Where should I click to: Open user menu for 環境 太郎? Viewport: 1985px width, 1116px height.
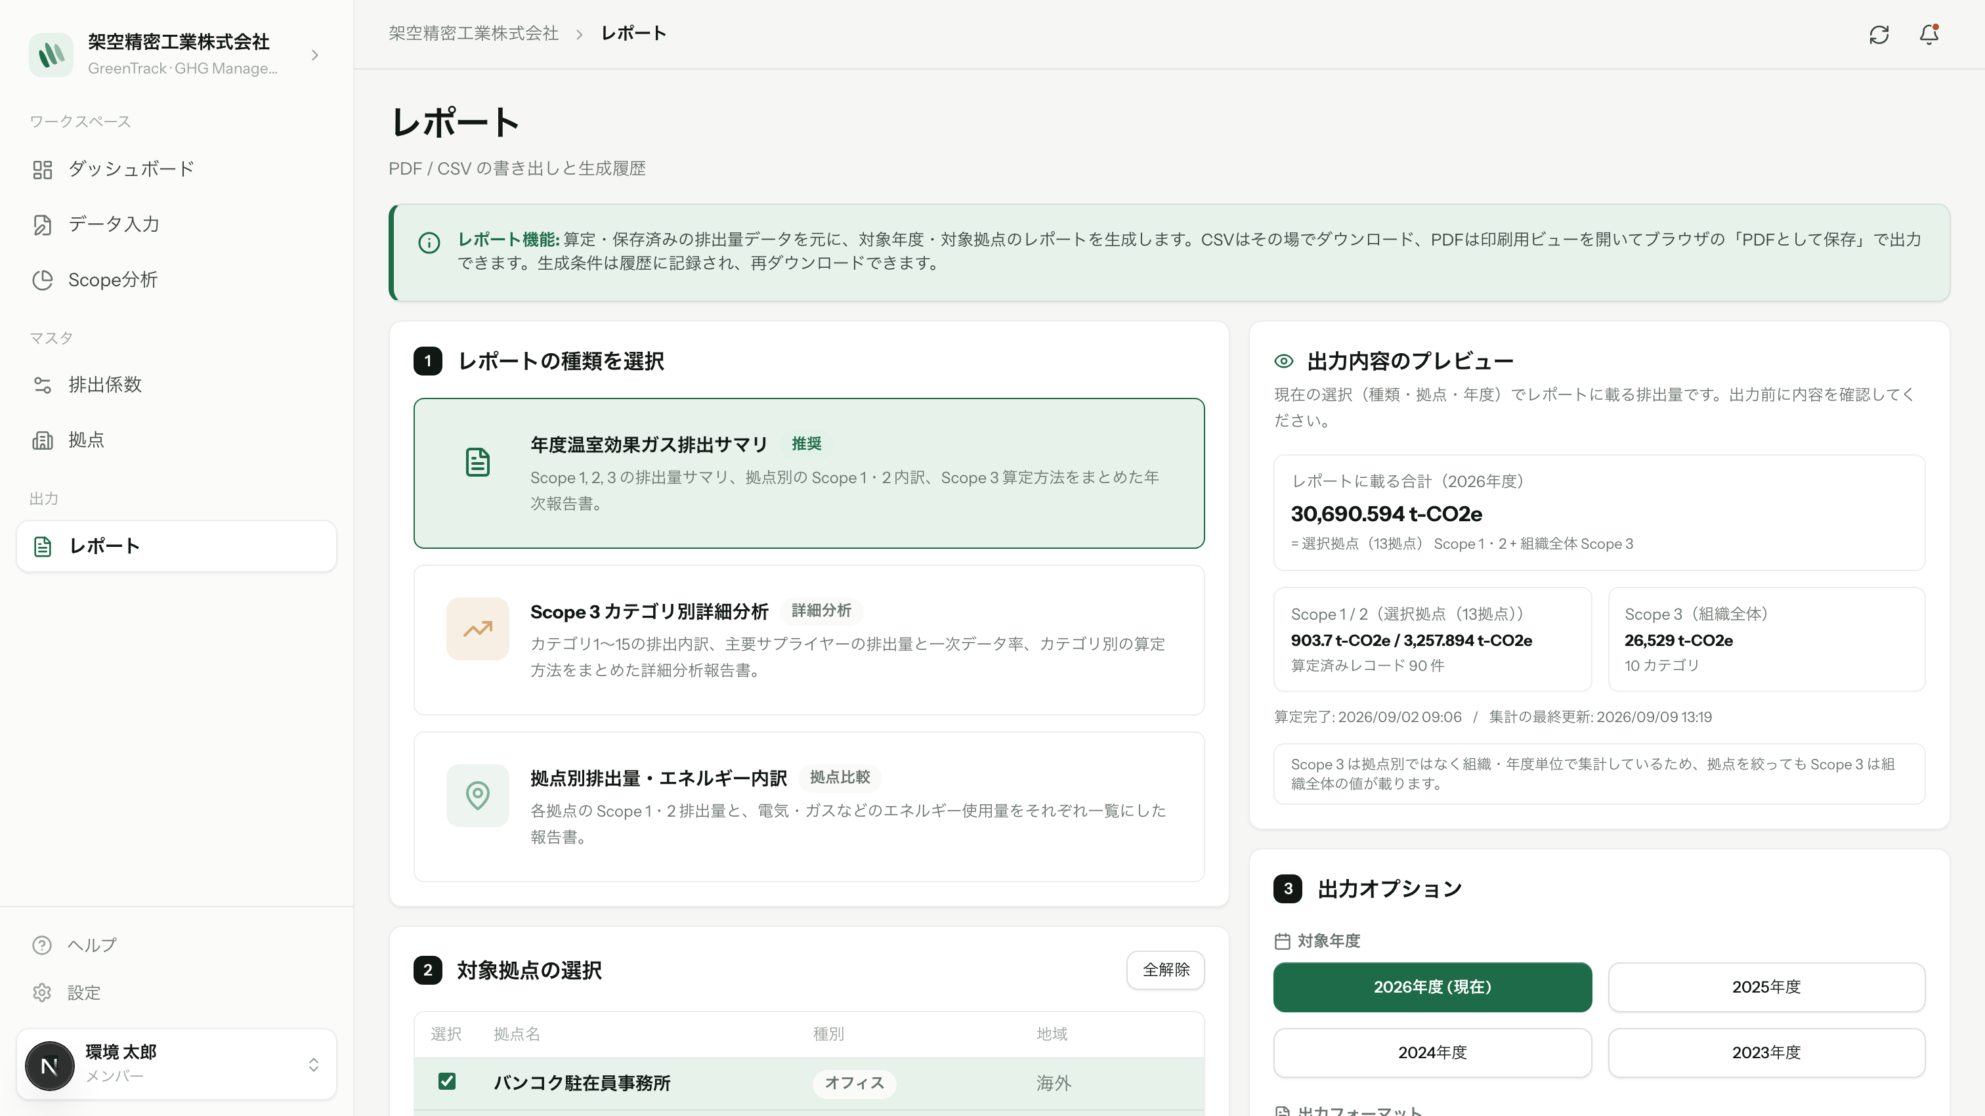pos(177,1064)
